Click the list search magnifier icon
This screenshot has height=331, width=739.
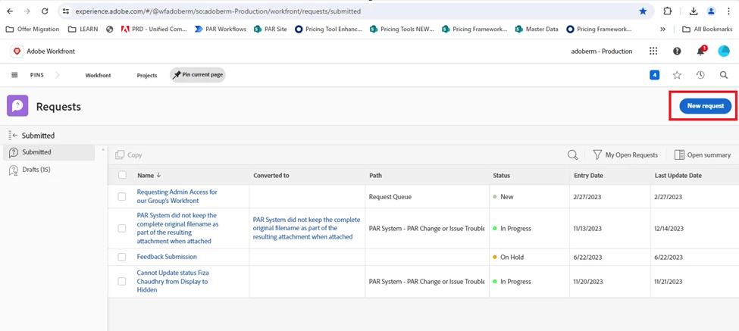[573, 155]
